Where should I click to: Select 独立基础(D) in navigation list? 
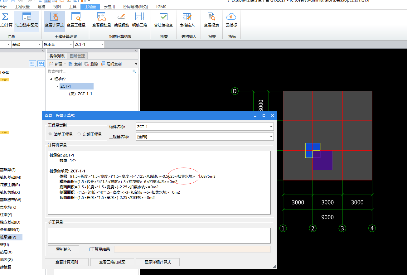10,222
